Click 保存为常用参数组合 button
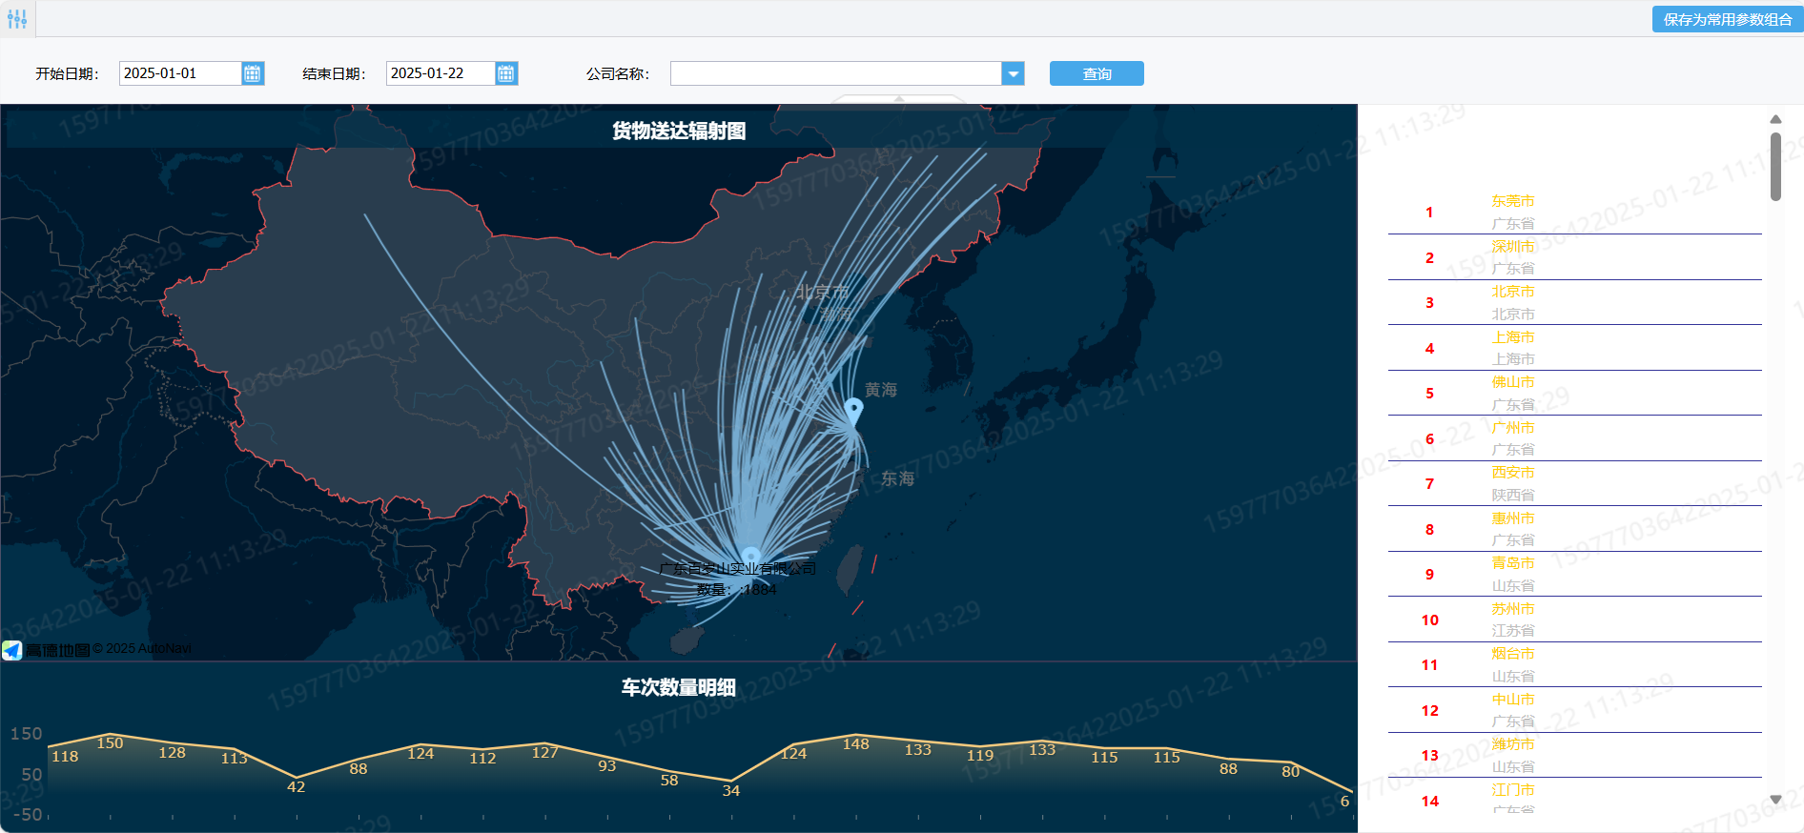This screenshot has height=833, width=1804. click(1728, 19)
